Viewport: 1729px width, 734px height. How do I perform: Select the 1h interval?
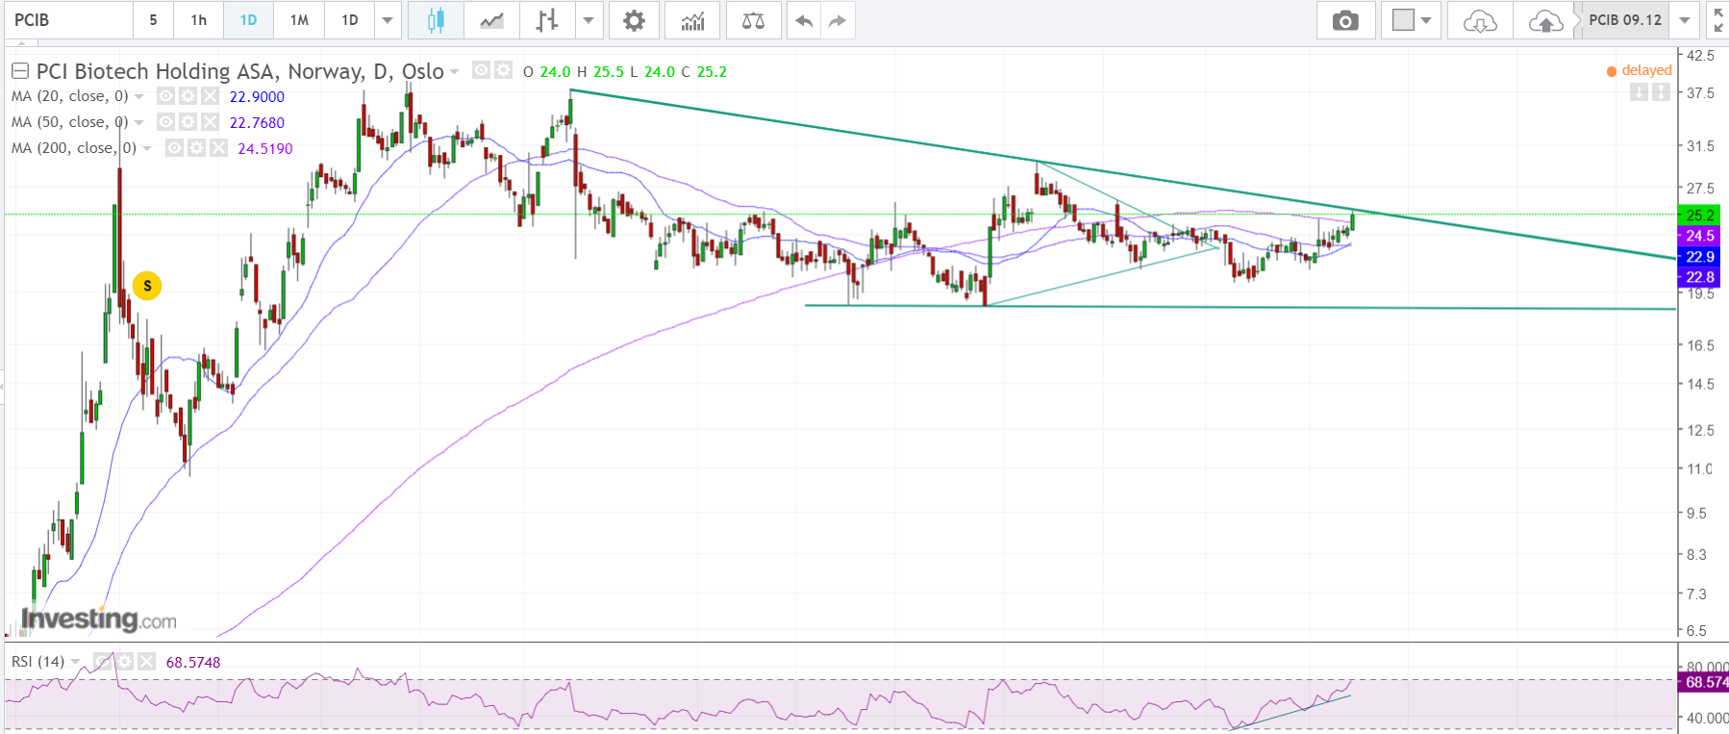click(x=199, y=20)
